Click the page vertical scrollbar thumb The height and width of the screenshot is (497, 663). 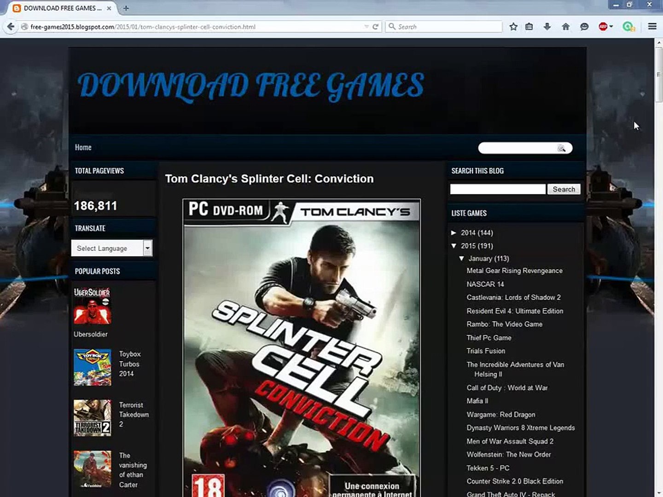coord(658,74)
